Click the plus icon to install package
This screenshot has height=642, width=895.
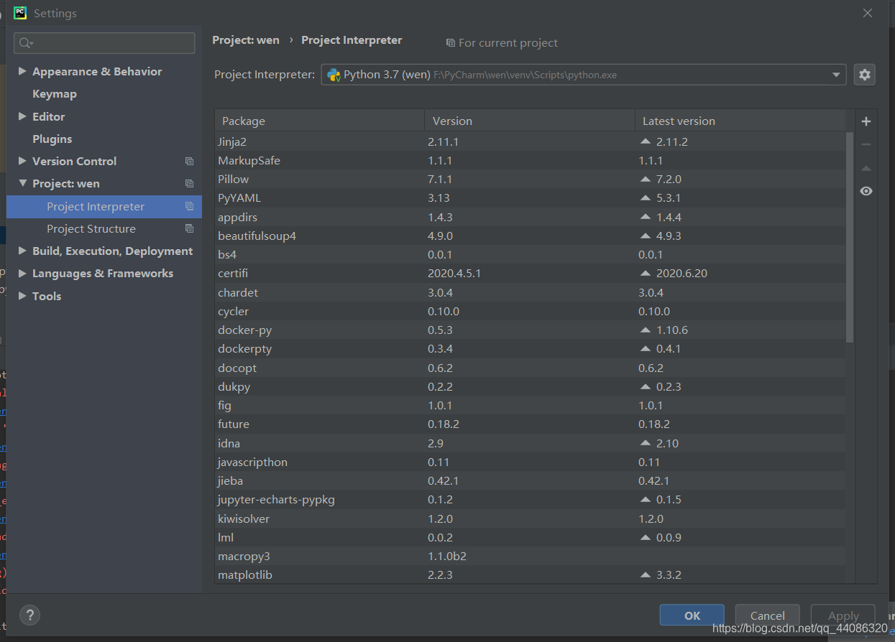point(866,121)
